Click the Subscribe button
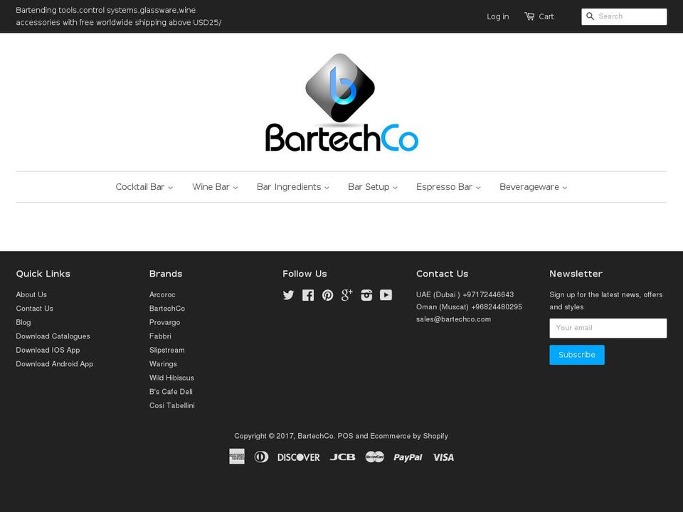Screen dimensions: 683x512 pyautogui.click(x=577, y=355)
